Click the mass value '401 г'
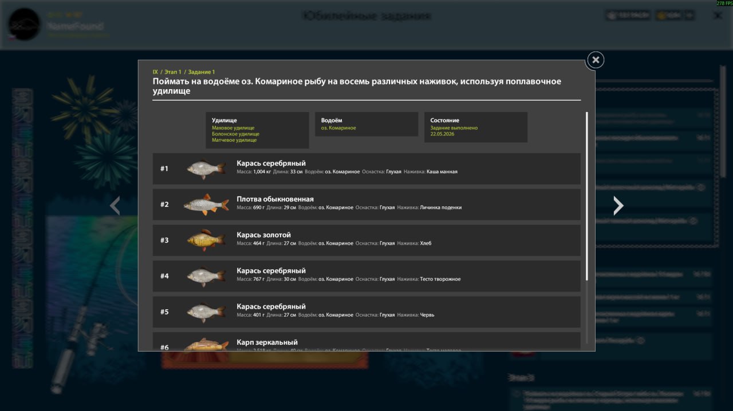Screen dimensions: 733x411 click(259, 315)
